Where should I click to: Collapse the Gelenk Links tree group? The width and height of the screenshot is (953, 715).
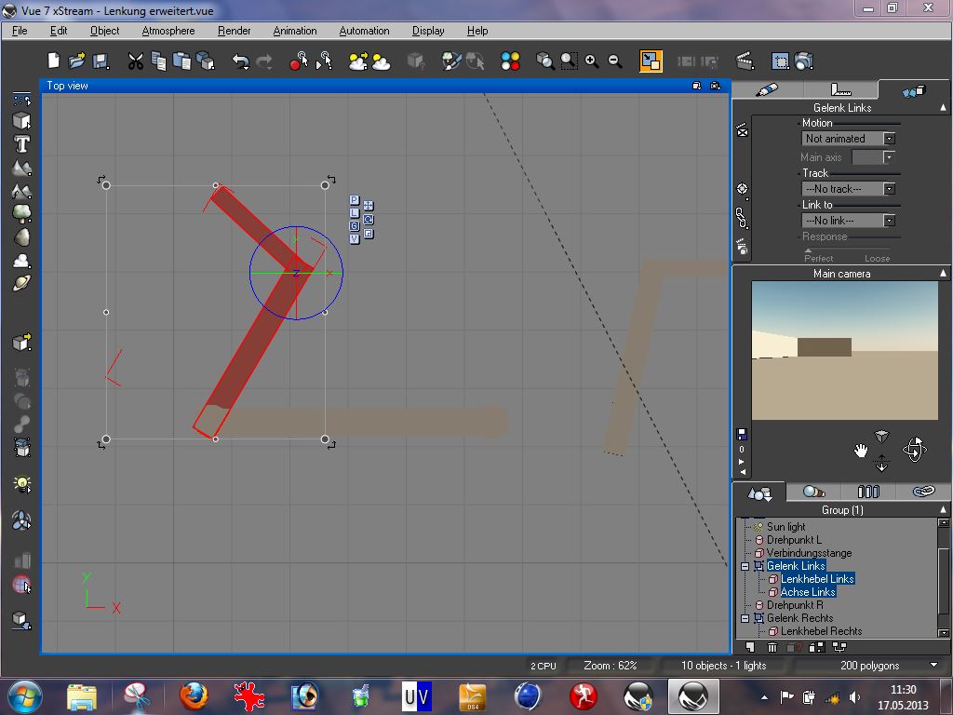tap(745, 566)
